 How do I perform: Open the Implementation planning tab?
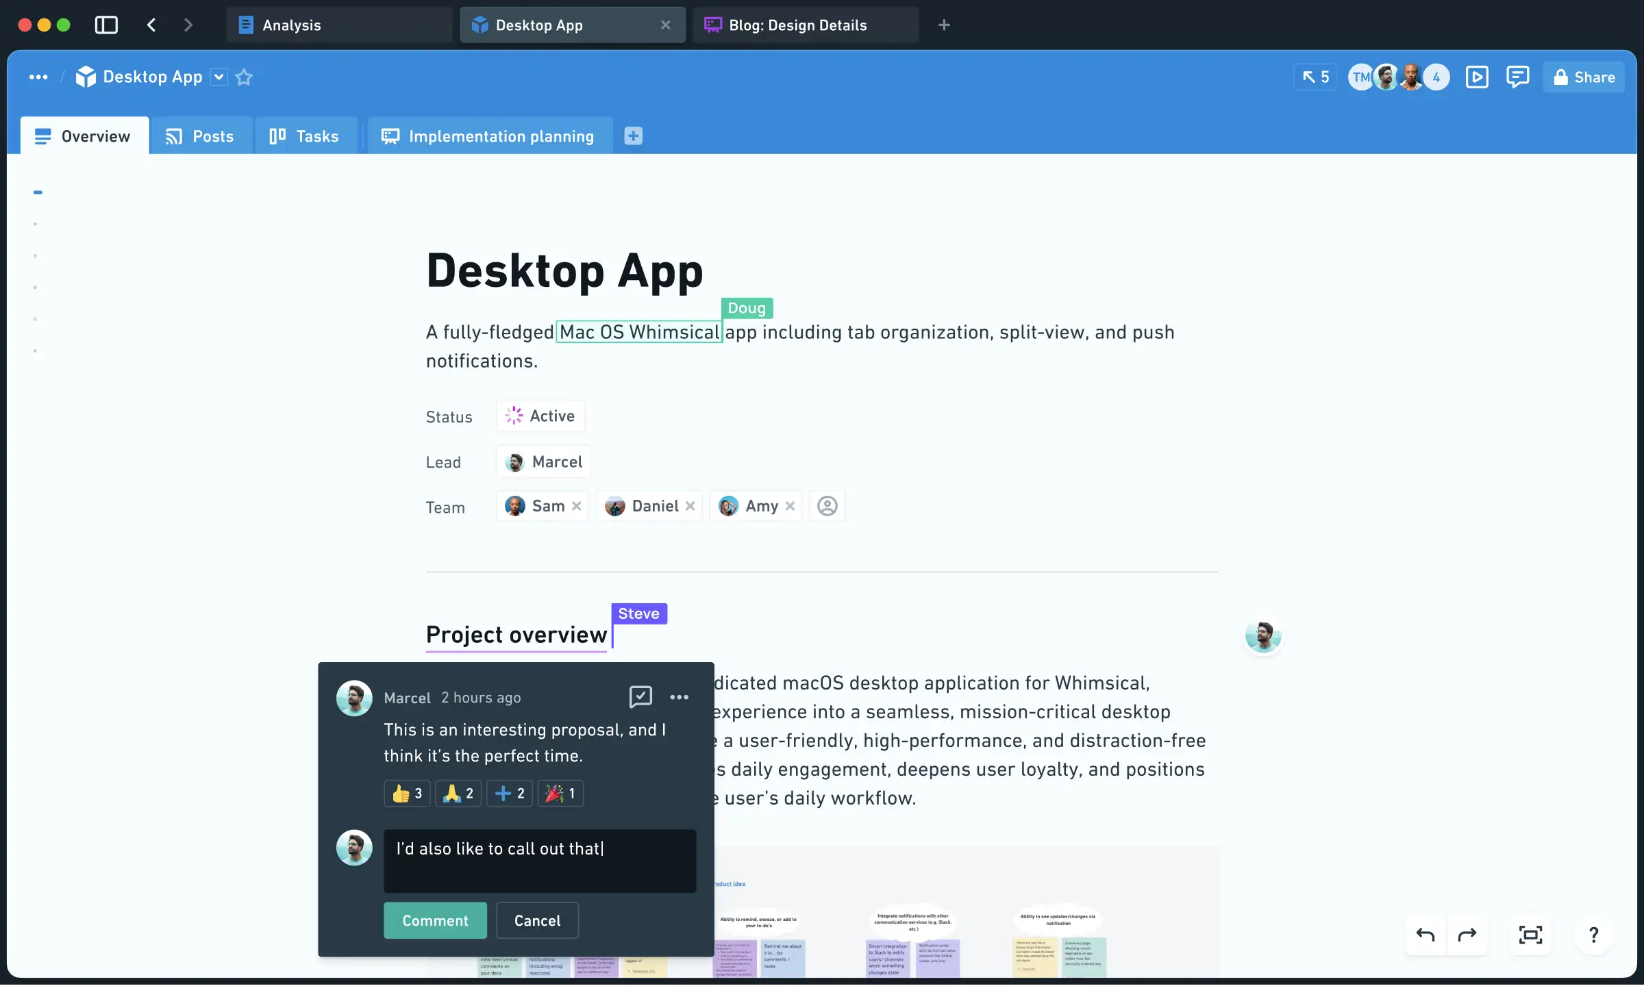click(490, 136)
